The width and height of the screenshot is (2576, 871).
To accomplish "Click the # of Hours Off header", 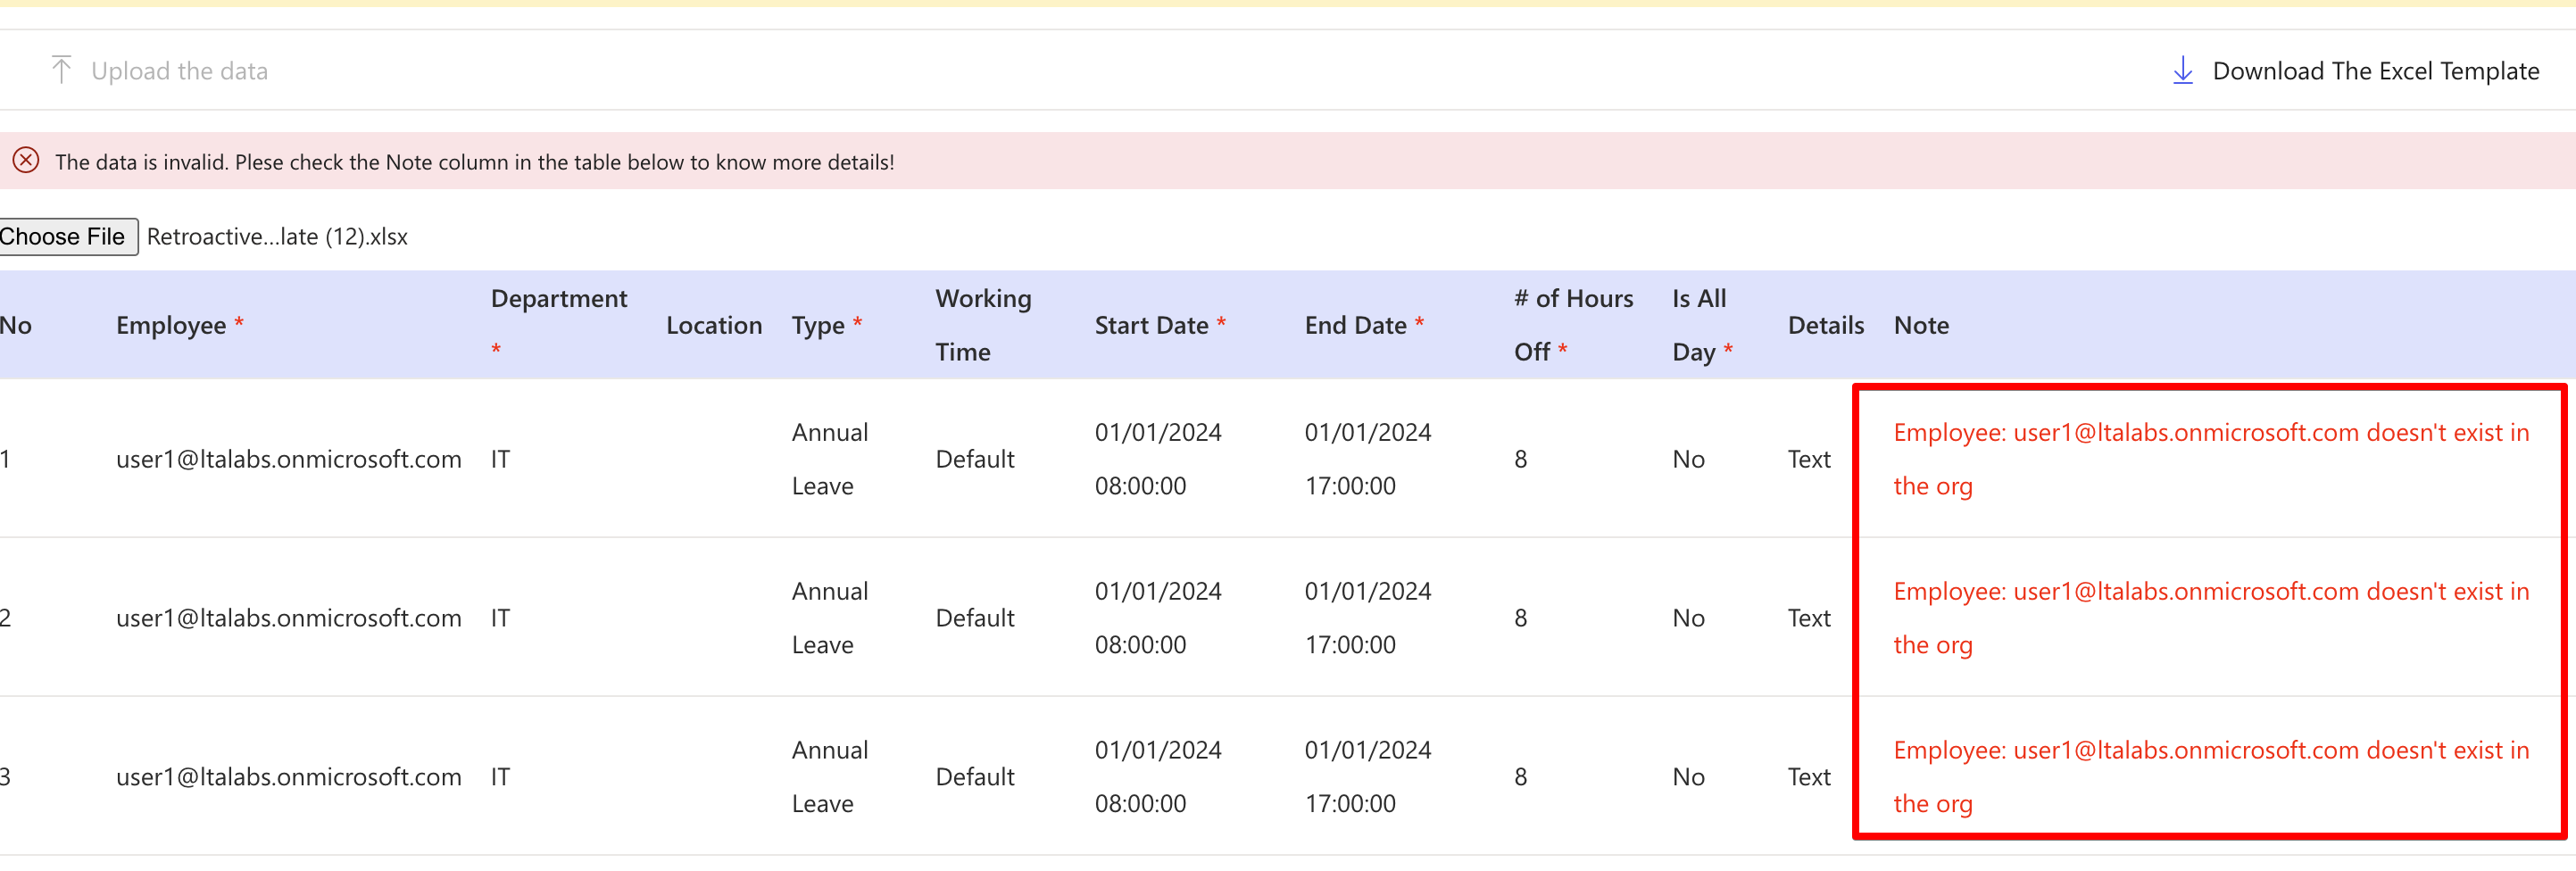I will (1572, 325).
